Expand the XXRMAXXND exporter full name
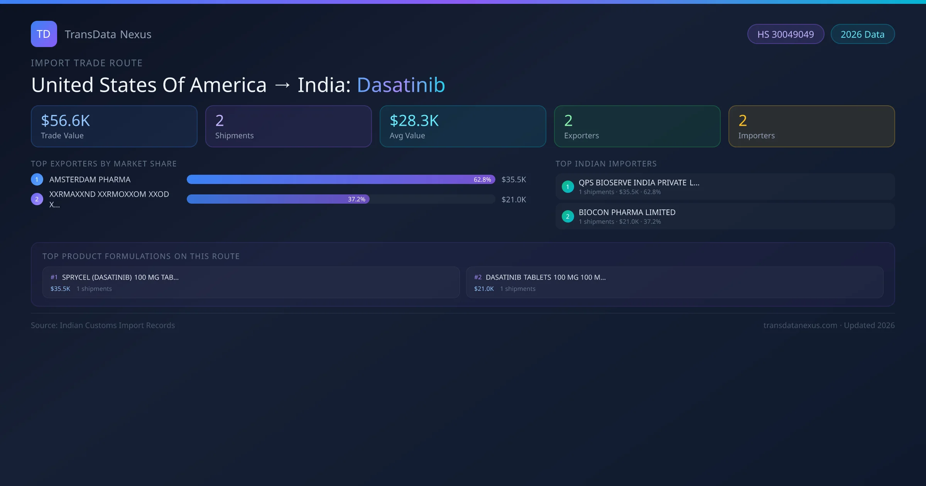The height and width of the screenshot is (486, 926). pos(109,199)
